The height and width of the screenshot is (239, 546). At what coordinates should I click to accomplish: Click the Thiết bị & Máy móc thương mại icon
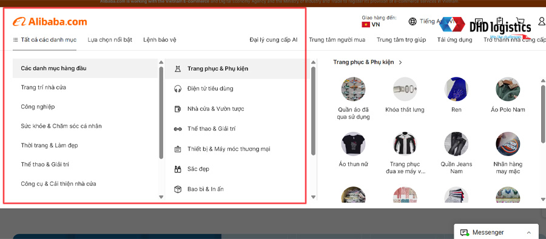click(178, 149)
